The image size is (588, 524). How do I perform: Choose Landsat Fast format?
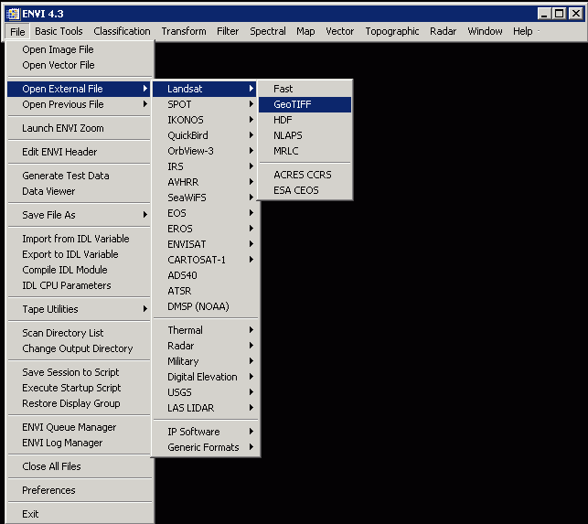click(x=305, y=90)
